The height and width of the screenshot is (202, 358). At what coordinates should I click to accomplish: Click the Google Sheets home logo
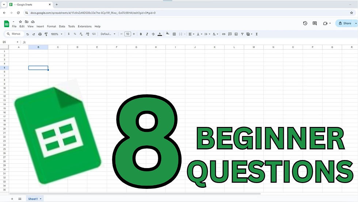point(7,24)
